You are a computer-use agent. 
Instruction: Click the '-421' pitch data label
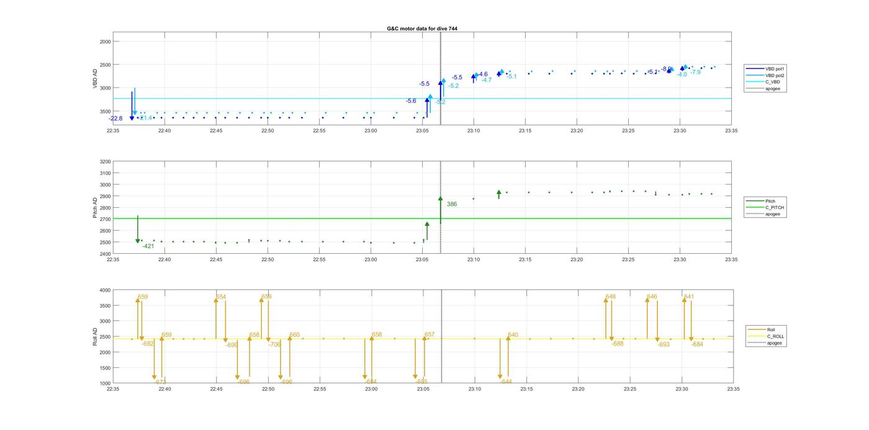tap(148, 246)
